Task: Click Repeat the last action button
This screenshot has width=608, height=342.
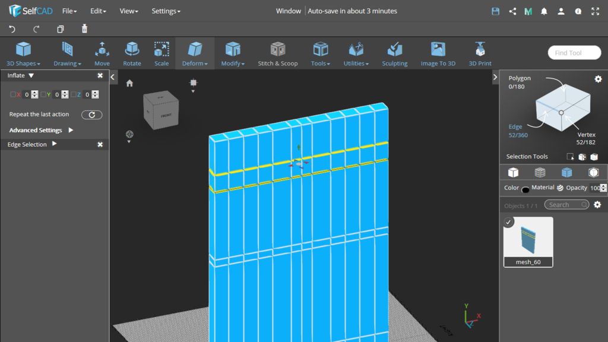Action: click(91, 115)
